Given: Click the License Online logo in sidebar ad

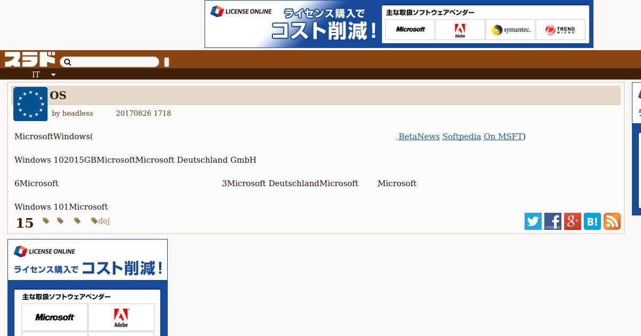Looking at the screenshot, I should coord(44,251).
